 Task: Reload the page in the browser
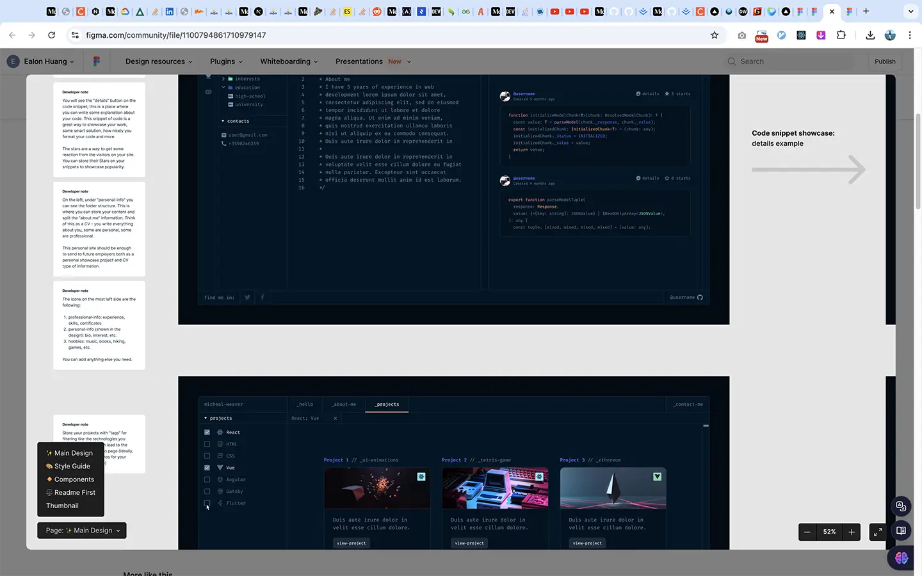point(52,35)
